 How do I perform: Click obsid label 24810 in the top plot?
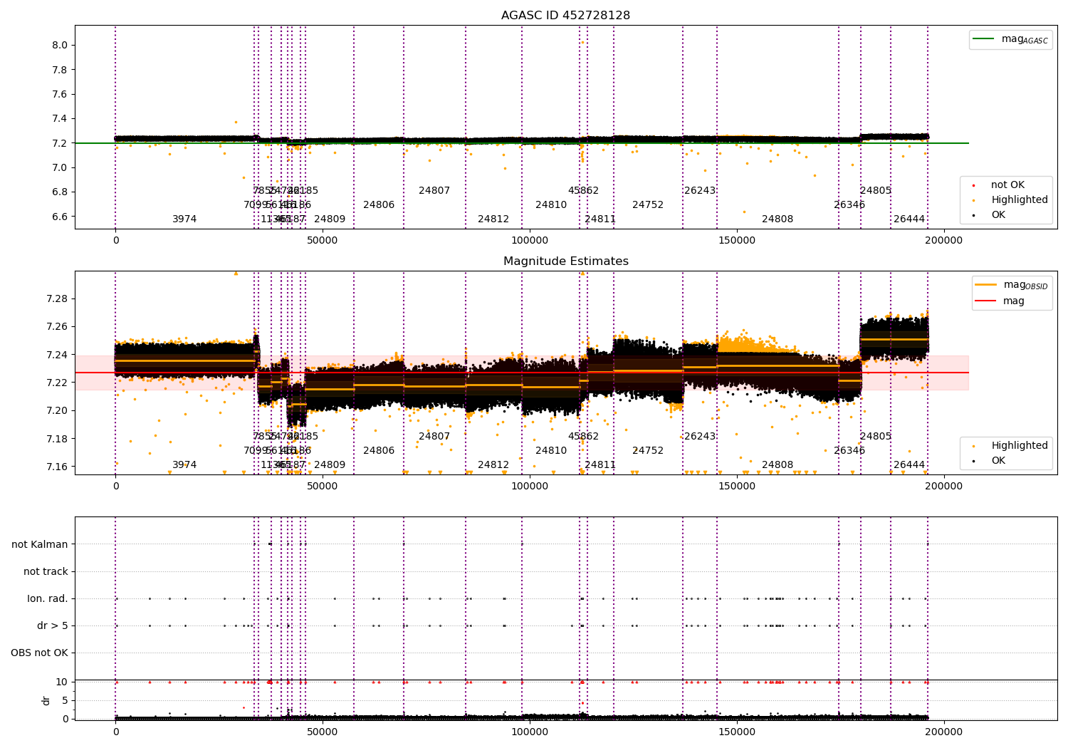(551, 205)
